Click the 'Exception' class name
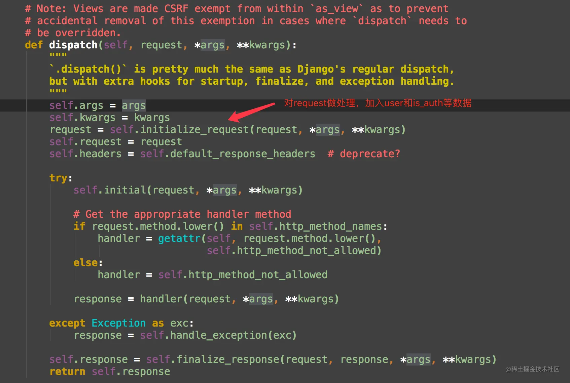The height and width of the screenshot is (383, 570). click(x=118, y=323)
